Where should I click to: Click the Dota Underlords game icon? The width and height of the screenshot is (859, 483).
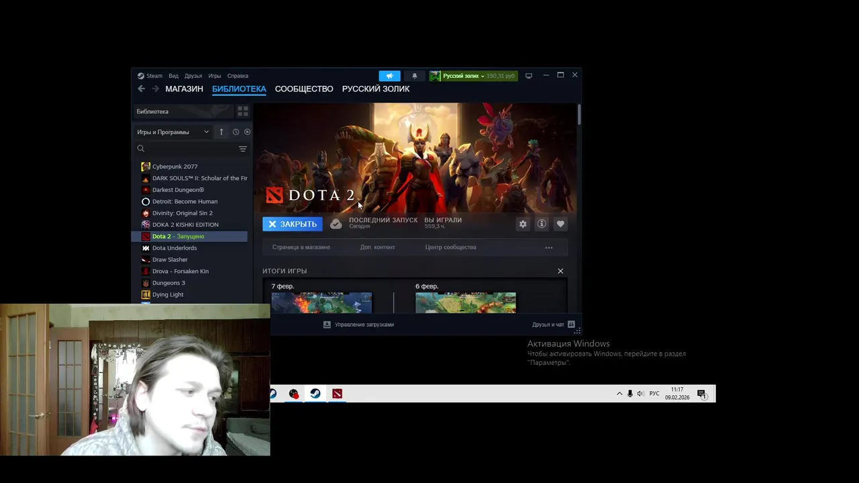point(146,248)
